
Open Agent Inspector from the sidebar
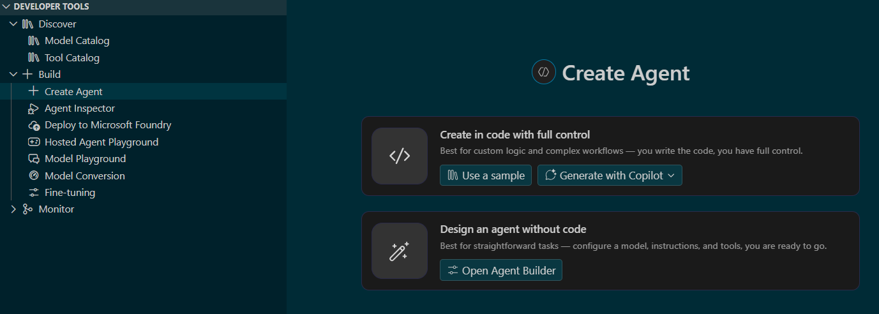[80, 108]
